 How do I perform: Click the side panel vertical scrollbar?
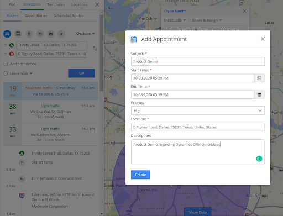[102, 53]
